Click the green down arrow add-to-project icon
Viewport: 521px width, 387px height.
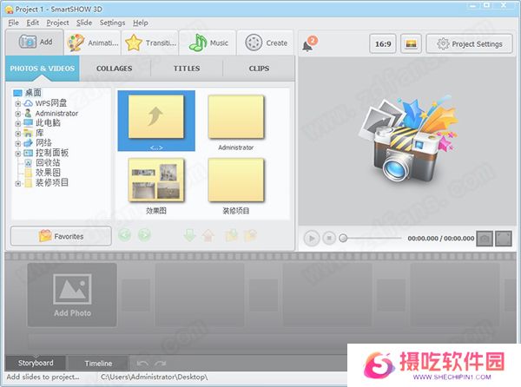[189, 235]
